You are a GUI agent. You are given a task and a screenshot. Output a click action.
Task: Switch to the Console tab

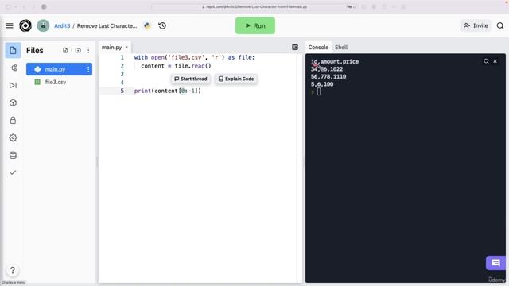coord(318,48)
